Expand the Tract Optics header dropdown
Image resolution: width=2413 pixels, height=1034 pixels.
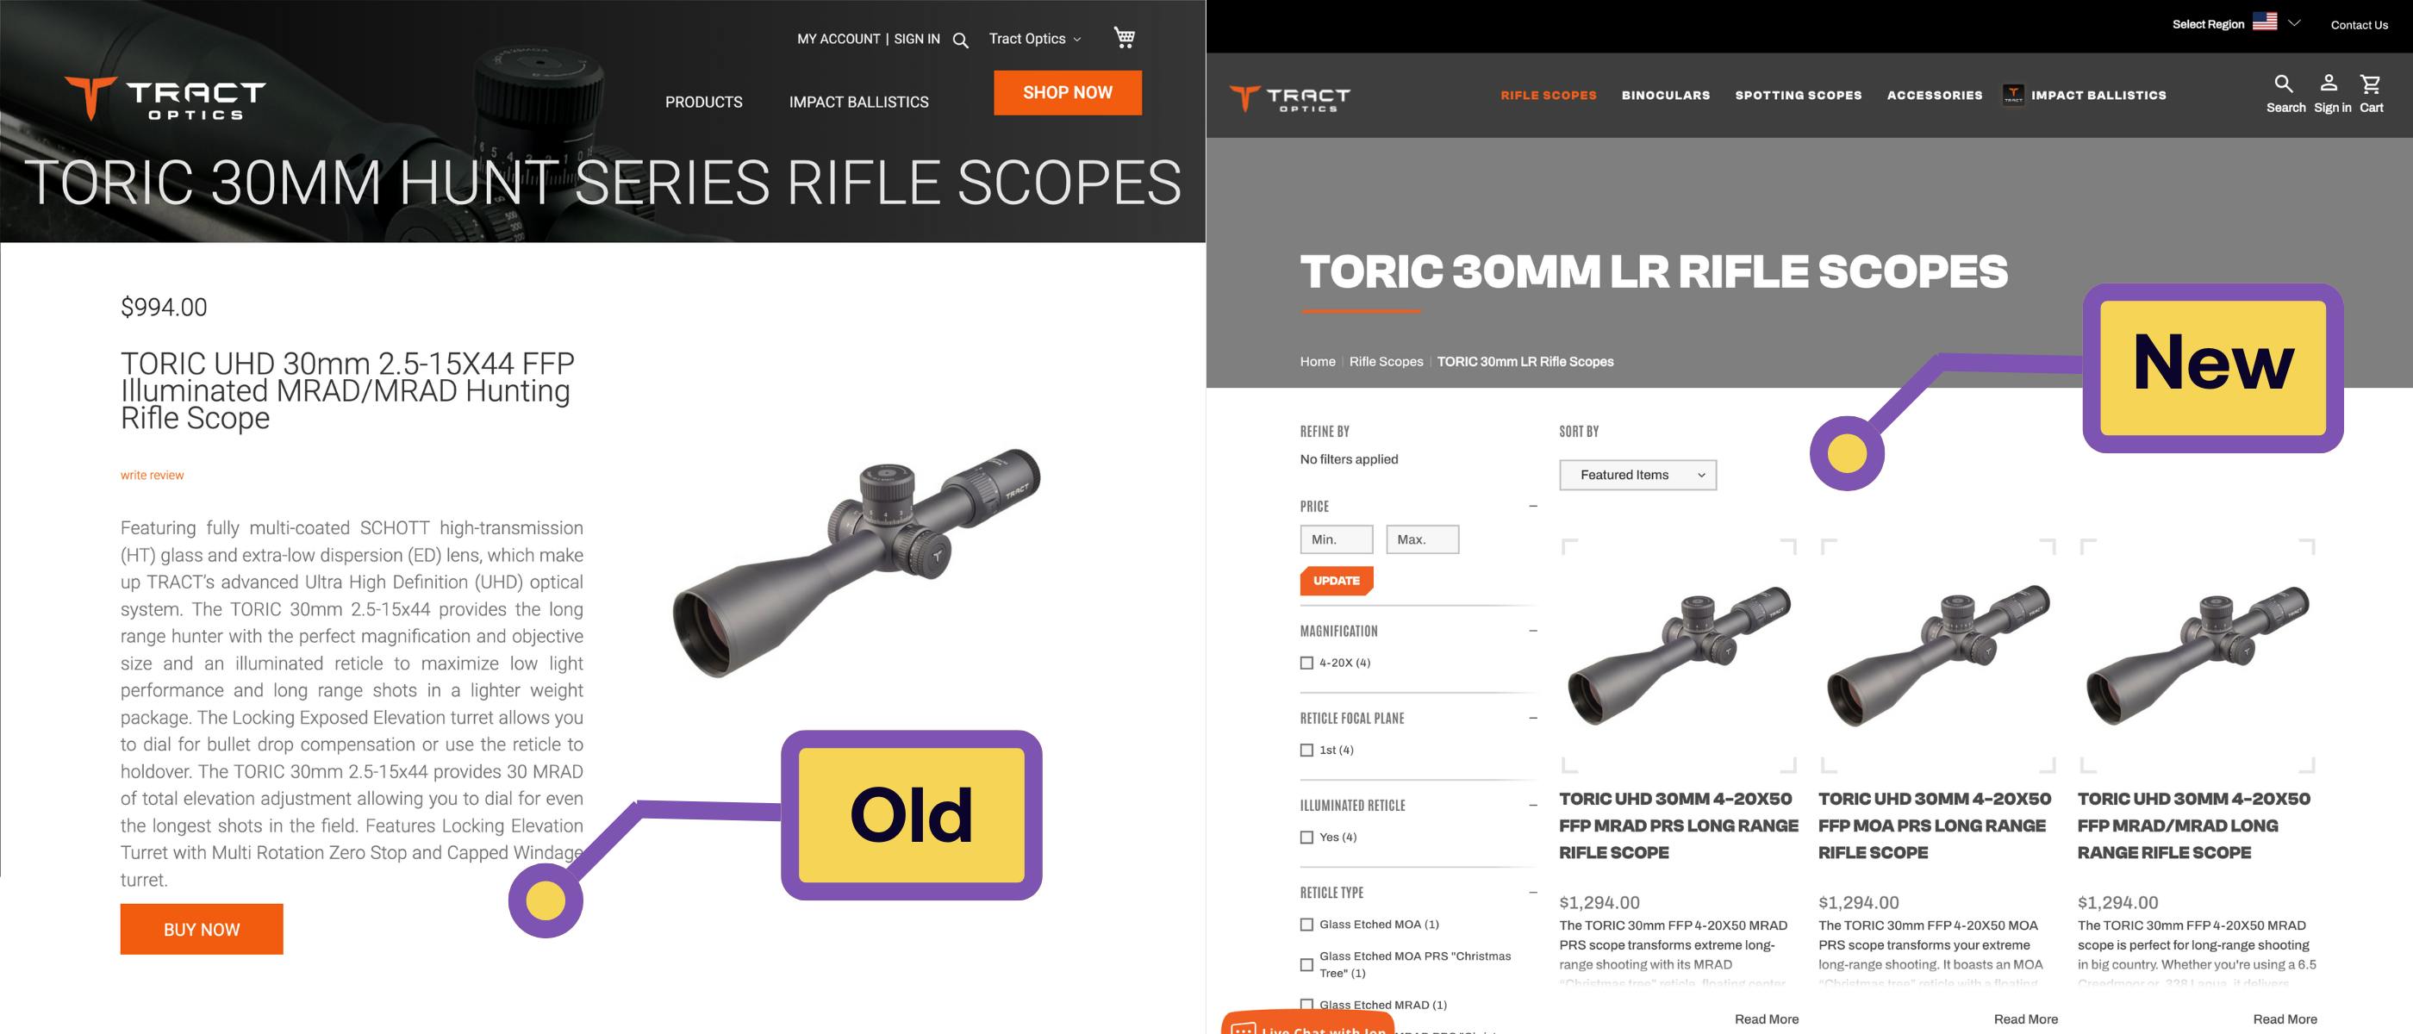click(1035, 39)
